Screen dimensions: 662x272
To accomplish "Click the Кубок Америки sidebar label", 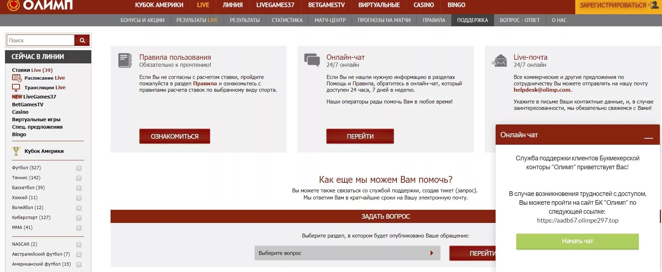I will pos(44,151).
